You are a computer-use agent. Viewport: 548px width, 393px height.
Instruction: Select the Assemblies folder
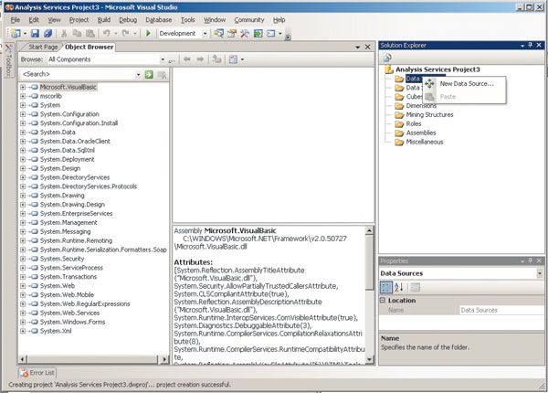click(421, 133)
